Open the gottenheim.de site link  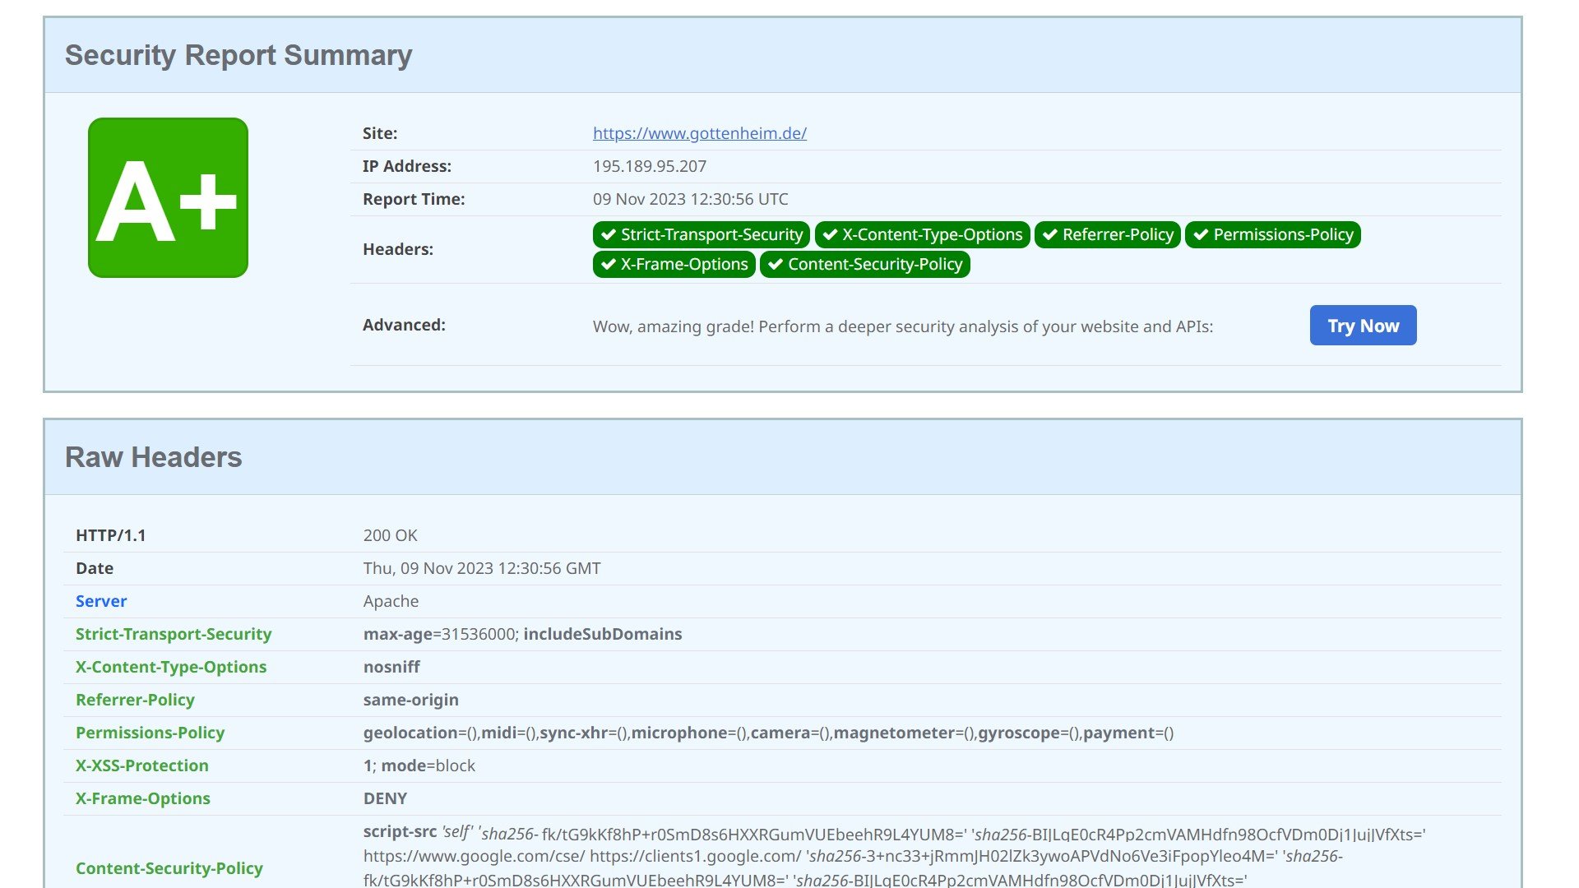click(x=699, y=133)
